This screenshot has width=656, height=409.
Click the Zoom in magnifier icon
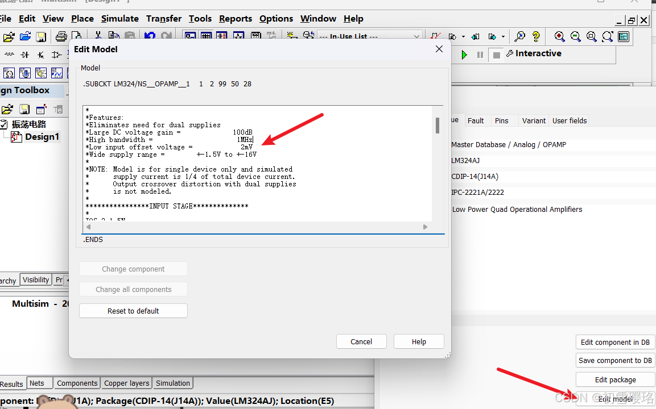coord(559,37)
